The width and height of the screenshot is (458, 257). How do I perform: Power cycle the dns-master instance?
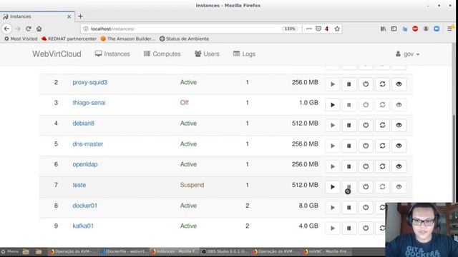pyautogui.click(x=382, y=146)
